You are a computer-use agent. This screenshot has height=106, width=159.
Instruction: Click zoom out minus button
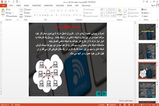coord(137,105)
